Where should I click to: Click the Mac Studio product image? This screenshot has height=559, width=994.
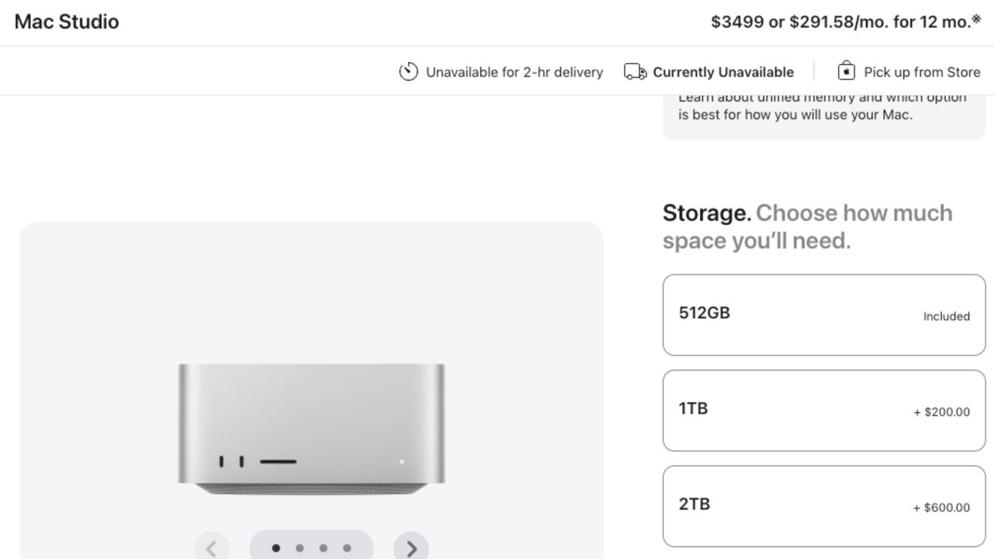tap(311, 429)
